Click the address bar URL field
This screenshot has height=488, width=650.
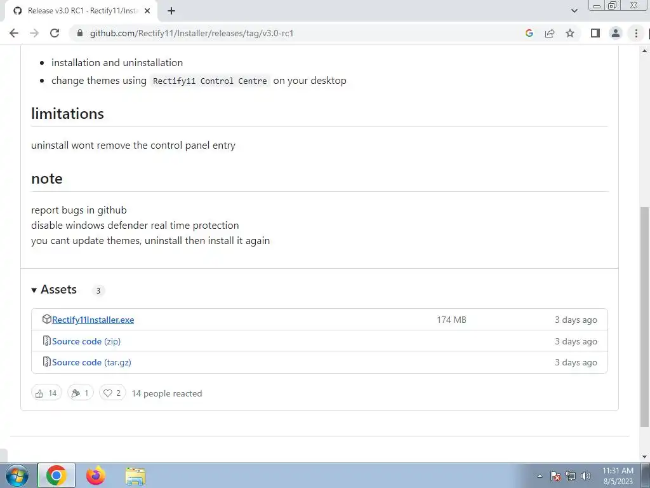point(298,33)
